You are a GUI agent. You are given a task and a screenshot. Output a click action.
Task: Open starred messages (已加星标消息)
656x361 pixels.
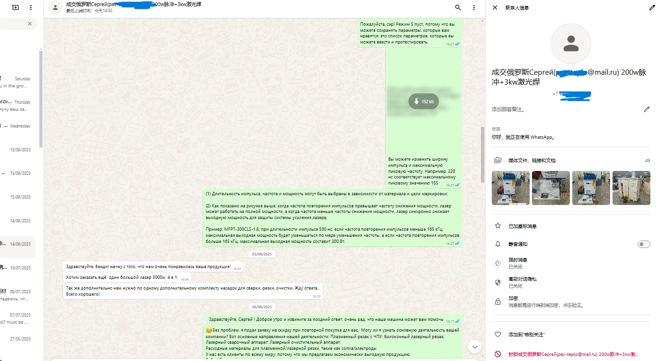[x=523, y=226]
